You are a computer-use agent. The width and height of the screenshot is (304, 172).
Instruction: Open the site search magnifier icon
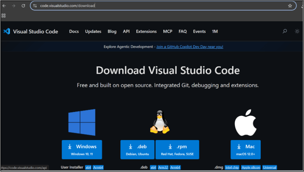pos(285,31)
